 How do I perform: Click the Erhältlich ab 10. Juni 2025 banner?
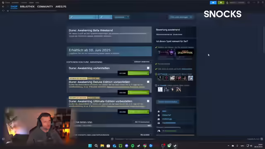click(x=109, y=51)
